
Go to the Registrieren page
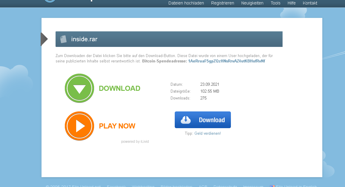coord(223,3)
